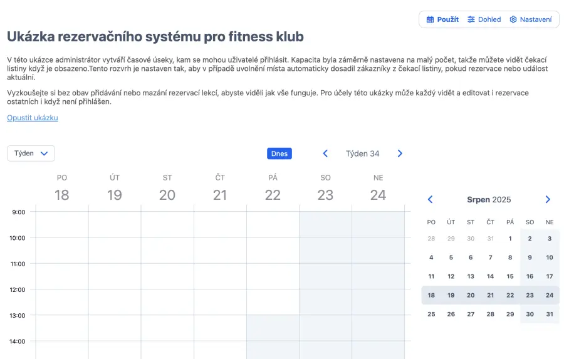
Task: Click the calendar icon beside Použít
Action: point(430,19)
